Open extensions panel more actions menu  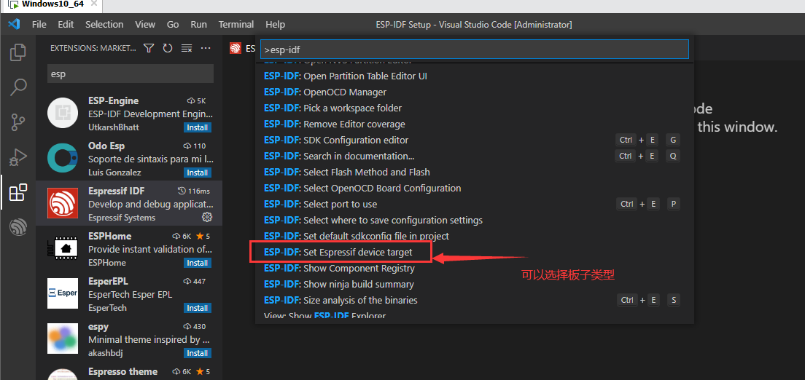point(206,49)
